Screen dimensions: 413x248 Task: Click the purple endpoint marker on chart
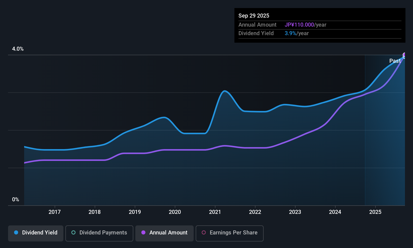pos(405,55)
